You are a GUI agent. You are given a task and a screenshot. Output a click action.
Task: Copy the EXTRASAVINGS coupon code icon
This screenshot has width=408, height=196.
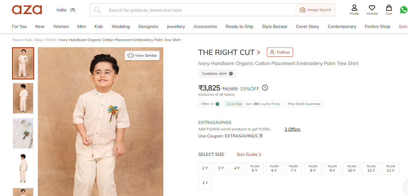pos(261,136)
